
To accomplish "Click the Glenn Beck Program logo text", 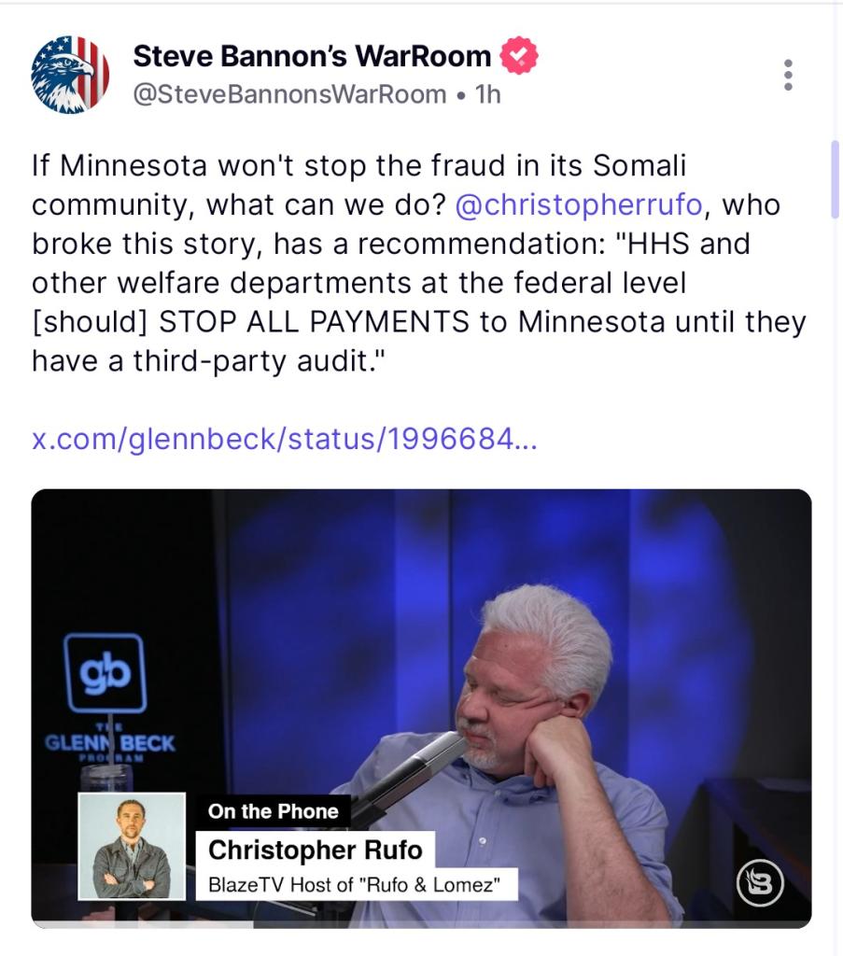I will 110,743.
